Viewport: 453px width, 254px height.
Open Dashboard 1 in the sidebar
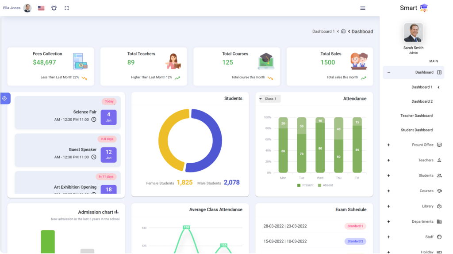pos(422,87)
